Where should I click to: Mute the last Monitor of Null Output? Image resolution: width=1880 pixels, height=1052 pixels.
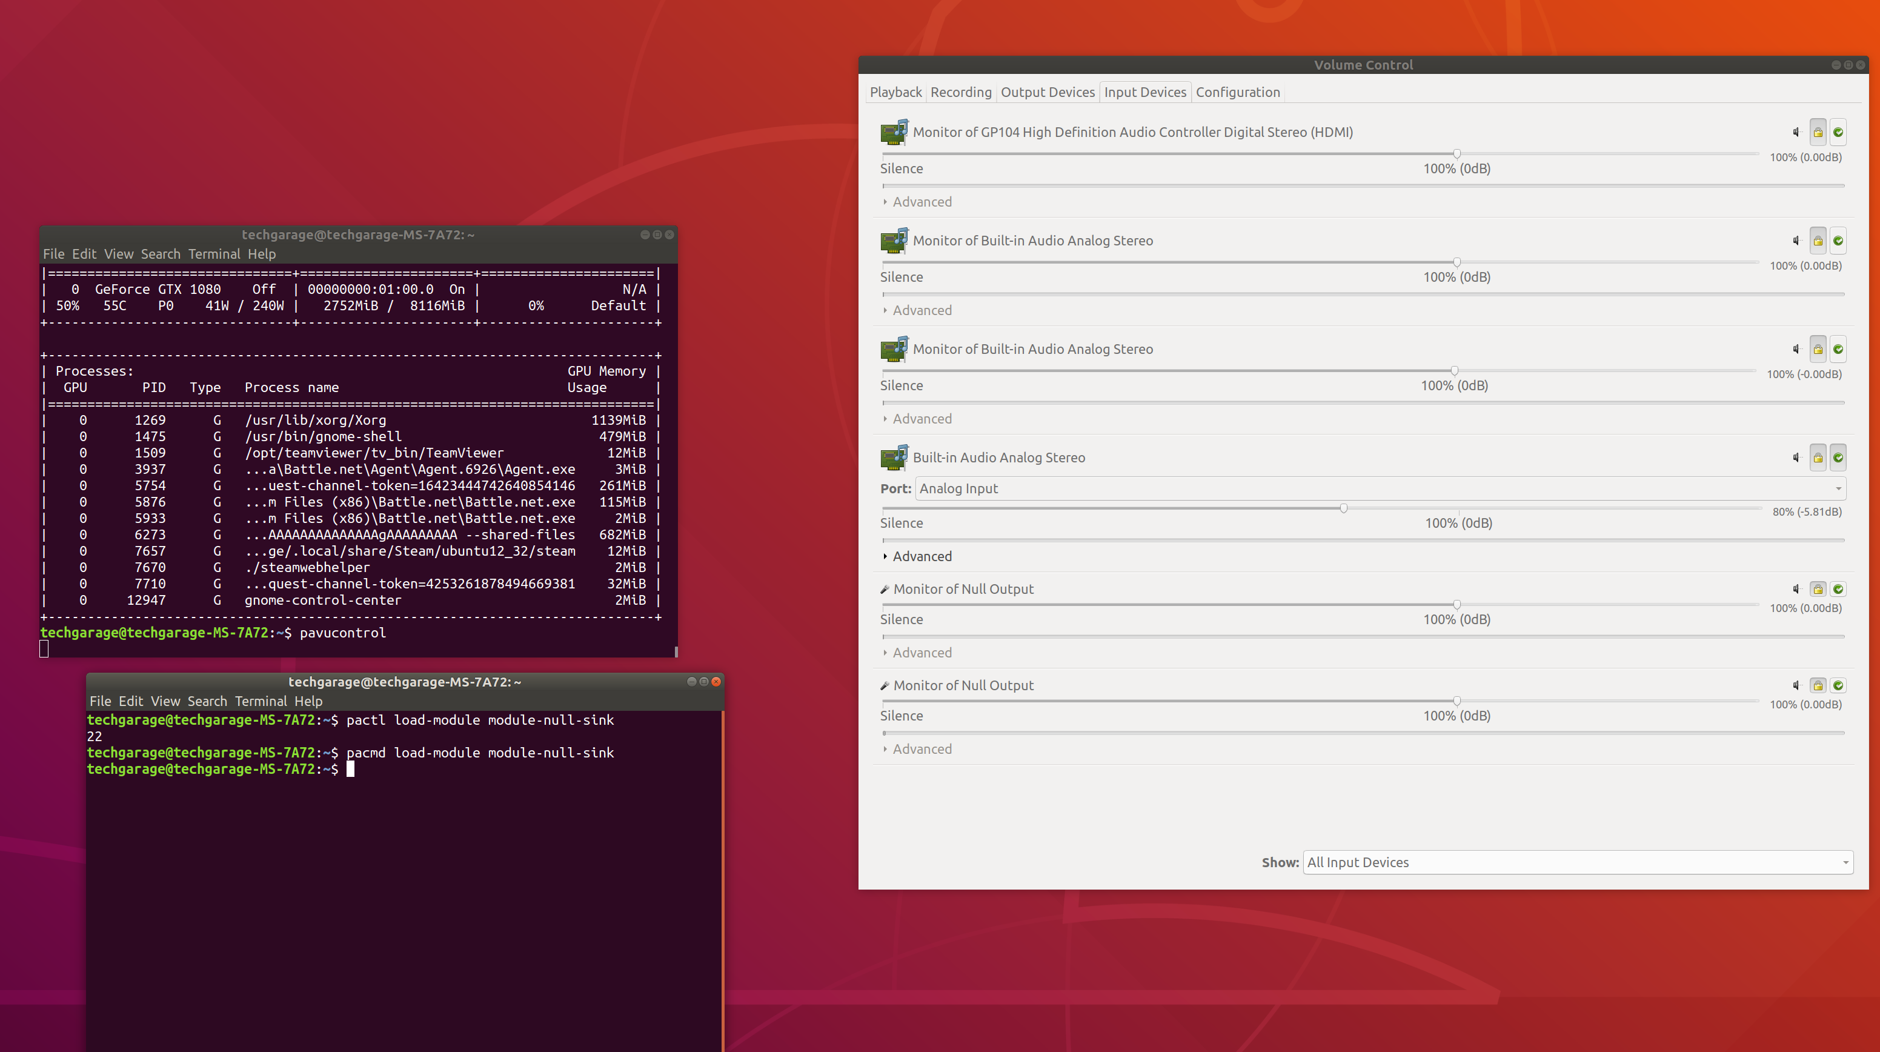(1796, 685)
